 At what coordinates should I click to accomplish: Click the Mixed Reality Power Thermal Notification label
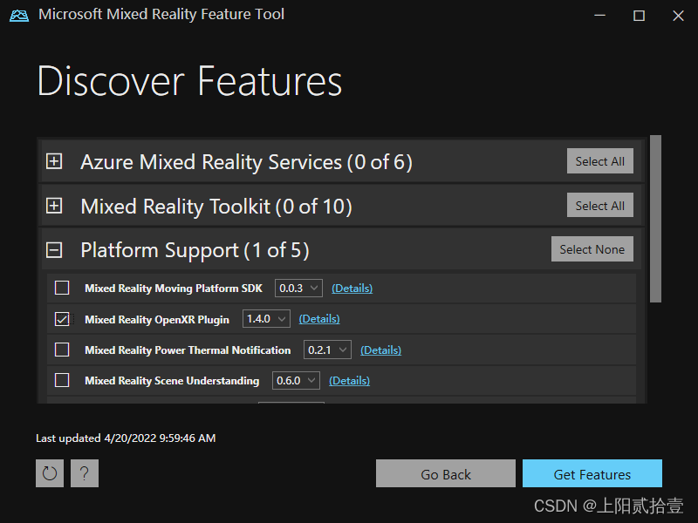tap(188, 350)
